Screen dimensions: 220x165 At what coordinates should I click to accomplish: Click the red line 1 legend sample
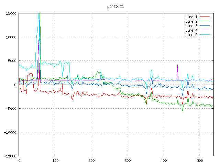pyautogui.click(x=205, y=17)
